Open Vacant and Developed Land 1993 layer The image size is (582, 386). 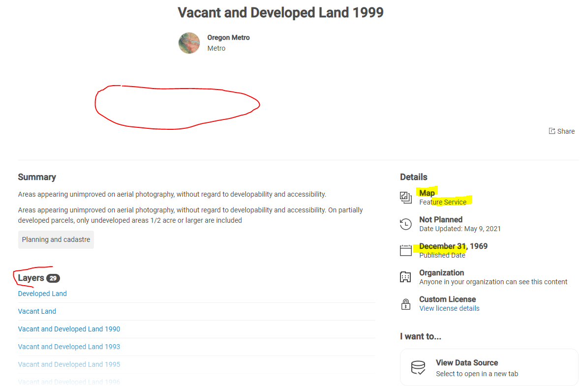69,347
